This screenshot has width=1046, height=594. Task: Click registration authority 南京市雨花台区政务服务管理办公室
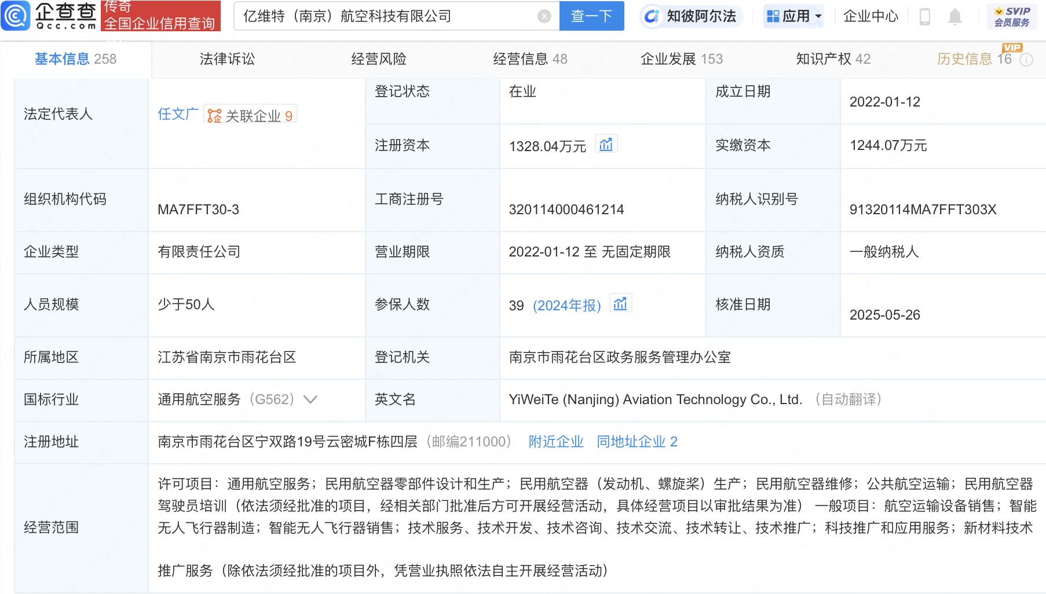coord(620,357)
